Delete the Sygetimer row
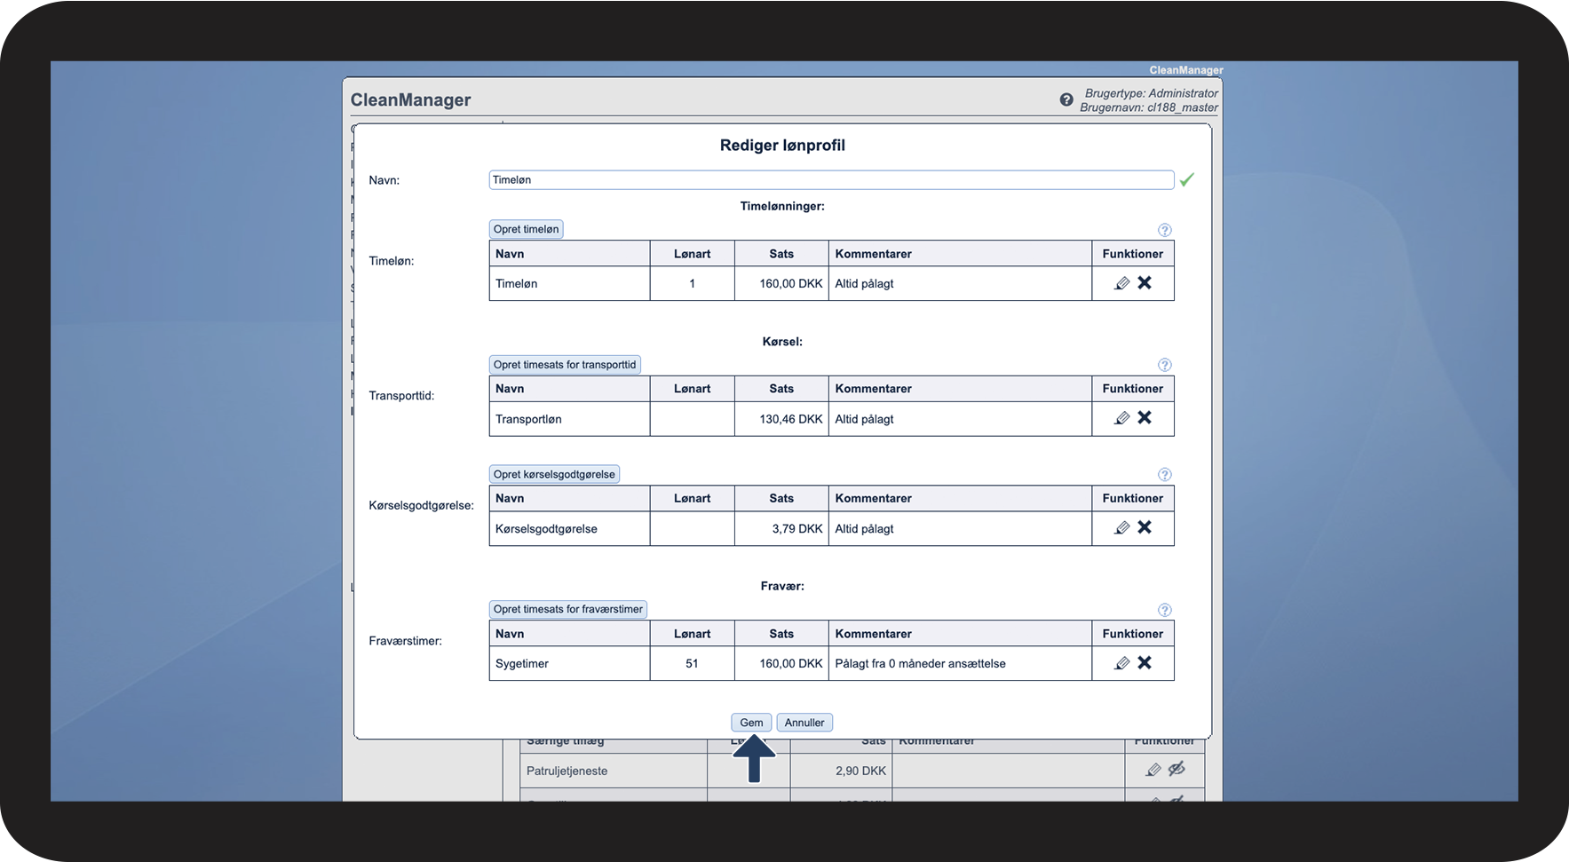Viewport: 1569px width, 862px height. 1145,662
